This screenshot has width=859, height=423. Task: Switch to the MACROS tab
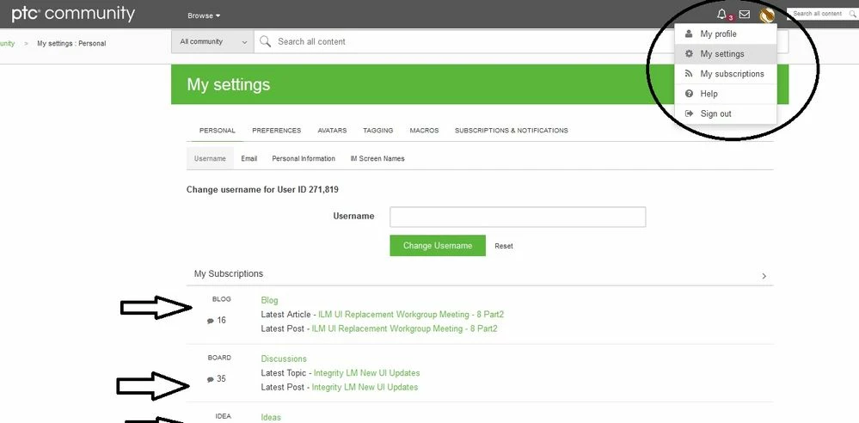424,131
